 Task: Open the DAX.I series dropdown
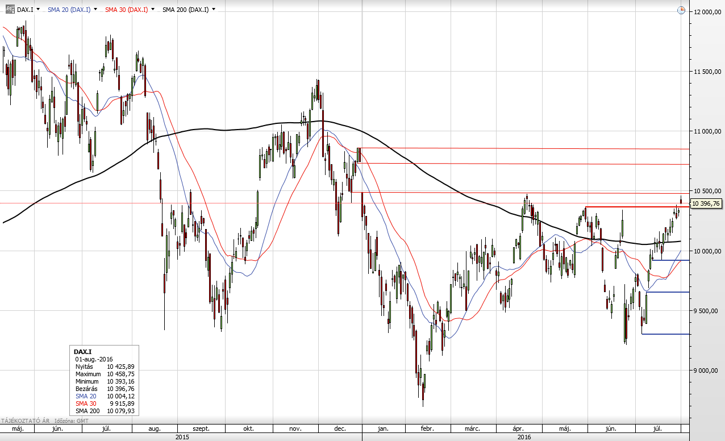(x=38, y=10)
